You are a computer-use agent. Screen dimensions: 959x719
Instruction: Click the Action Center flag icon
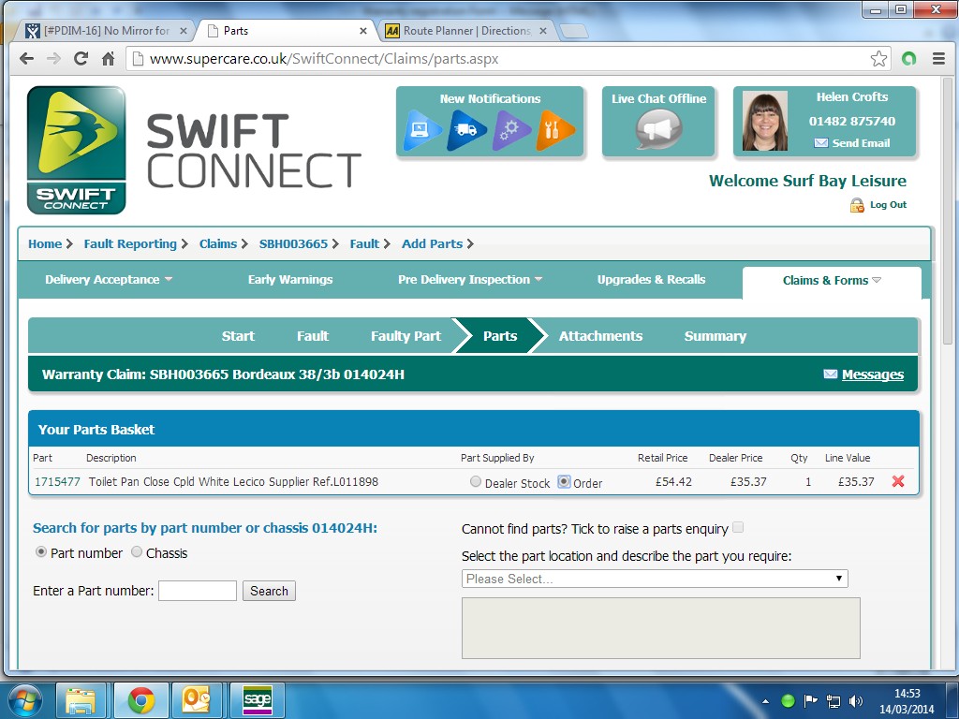pos(810,700)
